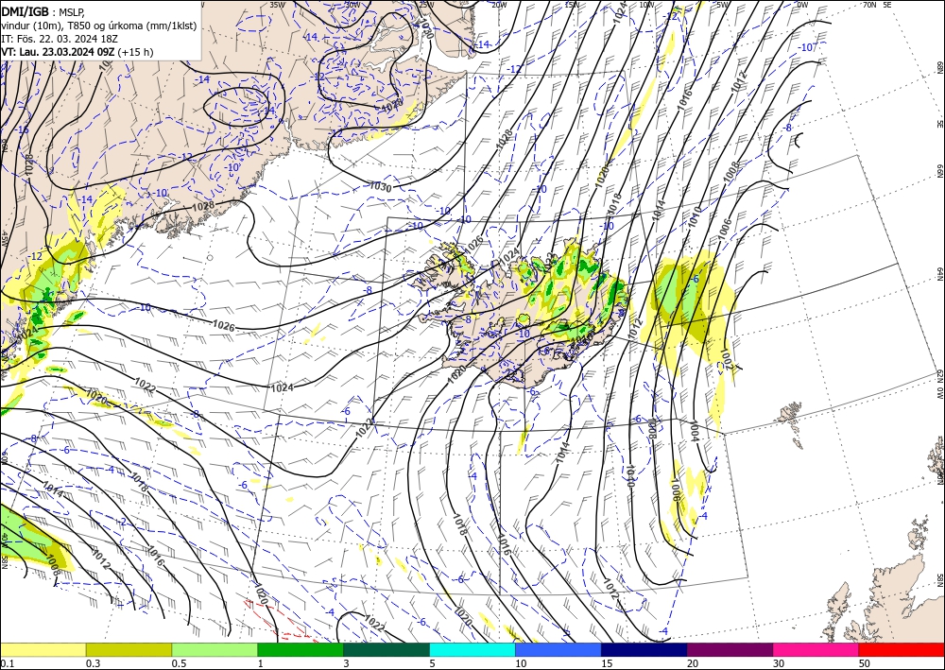Click the '20W' longitude label at top

(498, 4)
